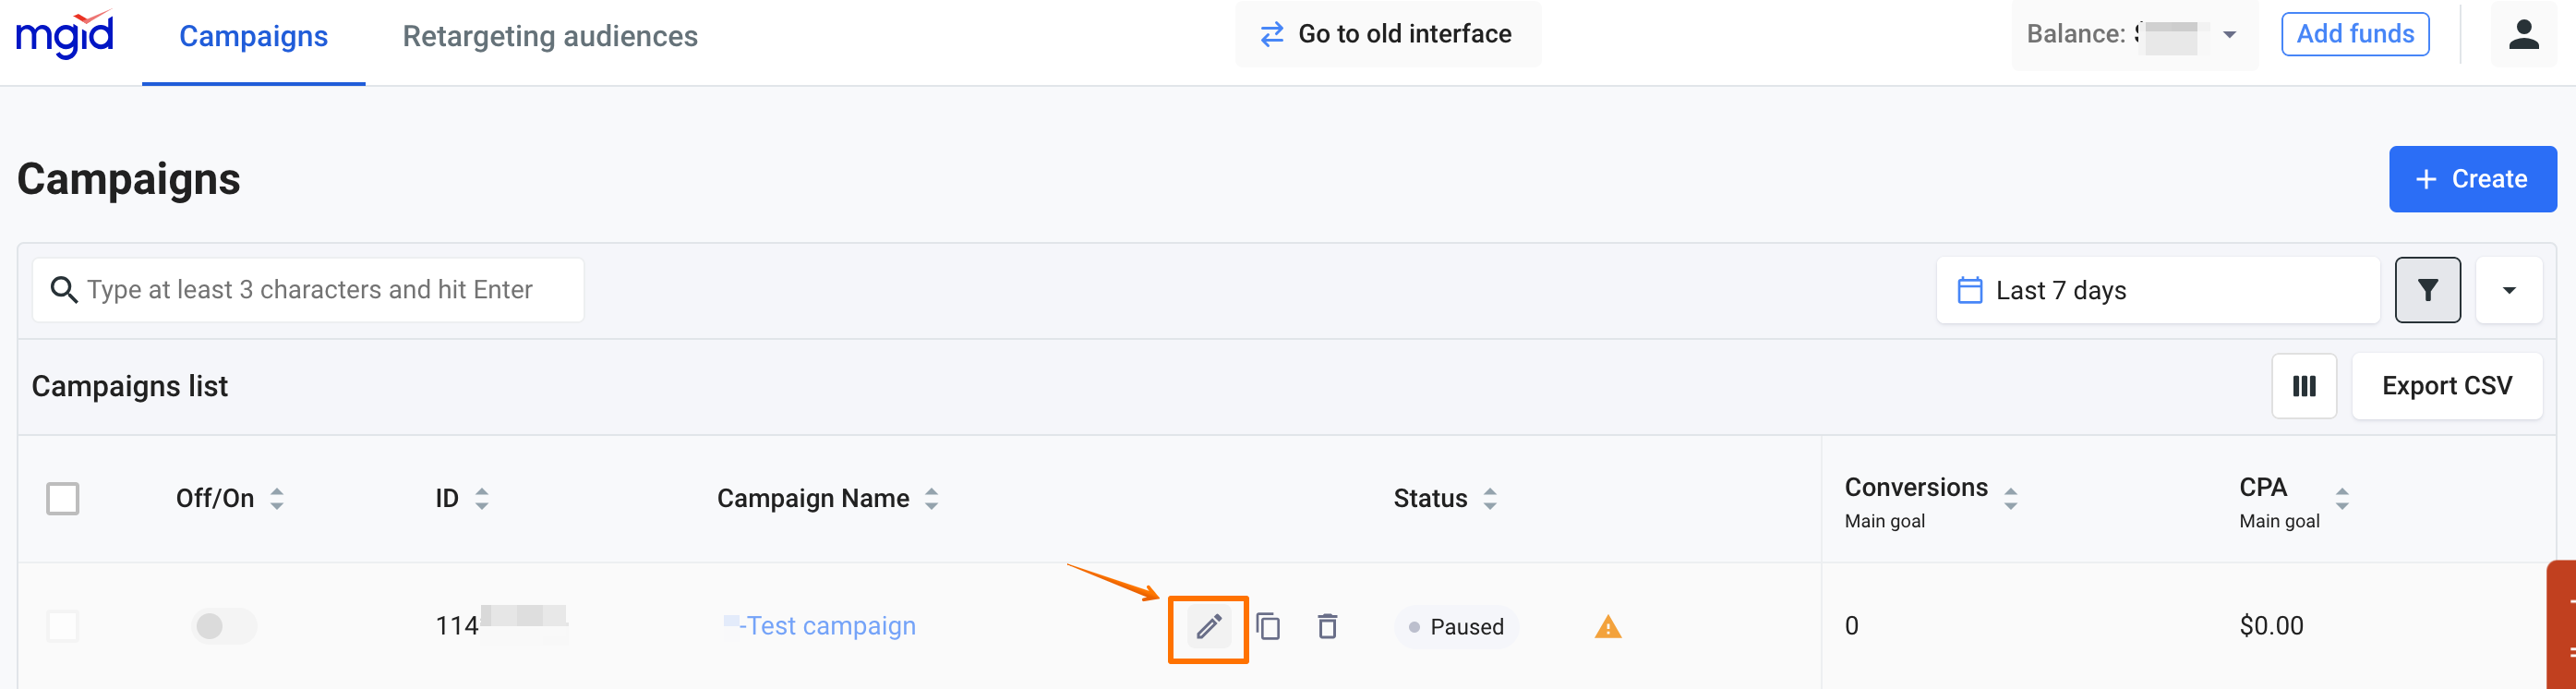Toggle the Test campaign on/off switch
Image resolution: width=2576 pixels, height=689 pixels.
(x=224, y=626)
